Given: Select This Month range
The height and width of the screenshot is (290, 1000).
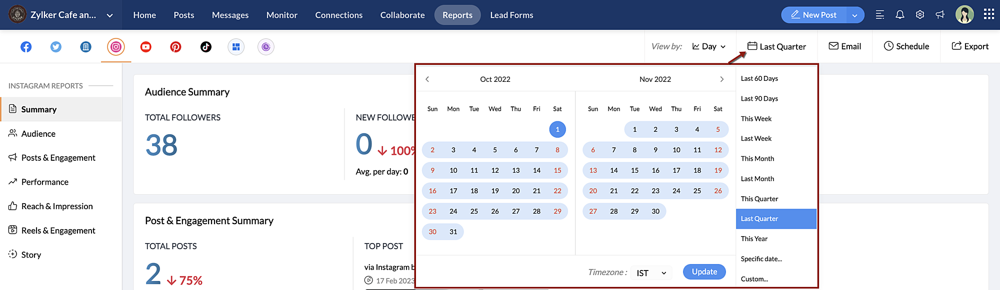Looking at the screenshot, I should (776, 159).
